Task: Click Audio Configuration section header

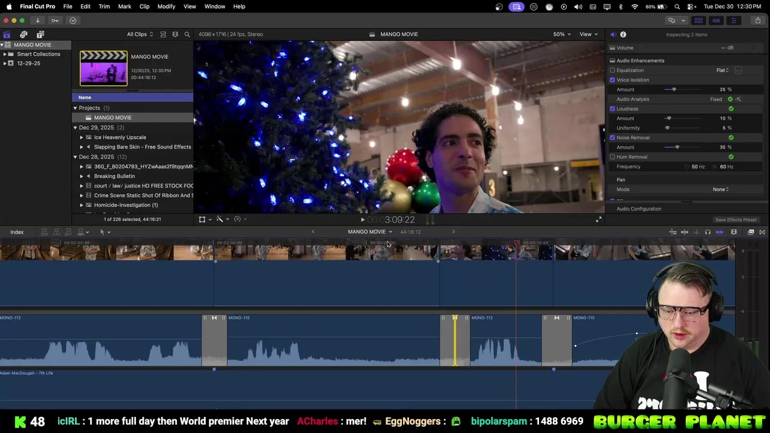Action: [x=639, y=209]
